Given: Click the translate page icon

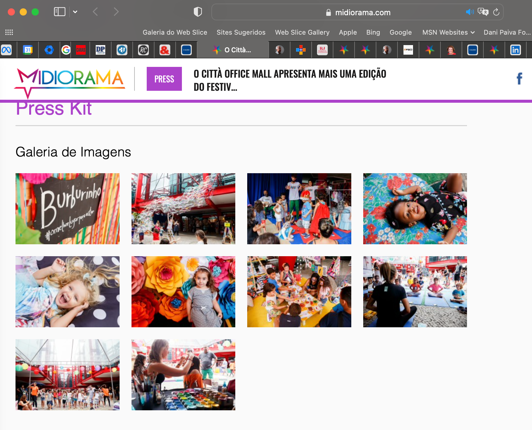Looking at the screenshot, I should coord(483,12).
